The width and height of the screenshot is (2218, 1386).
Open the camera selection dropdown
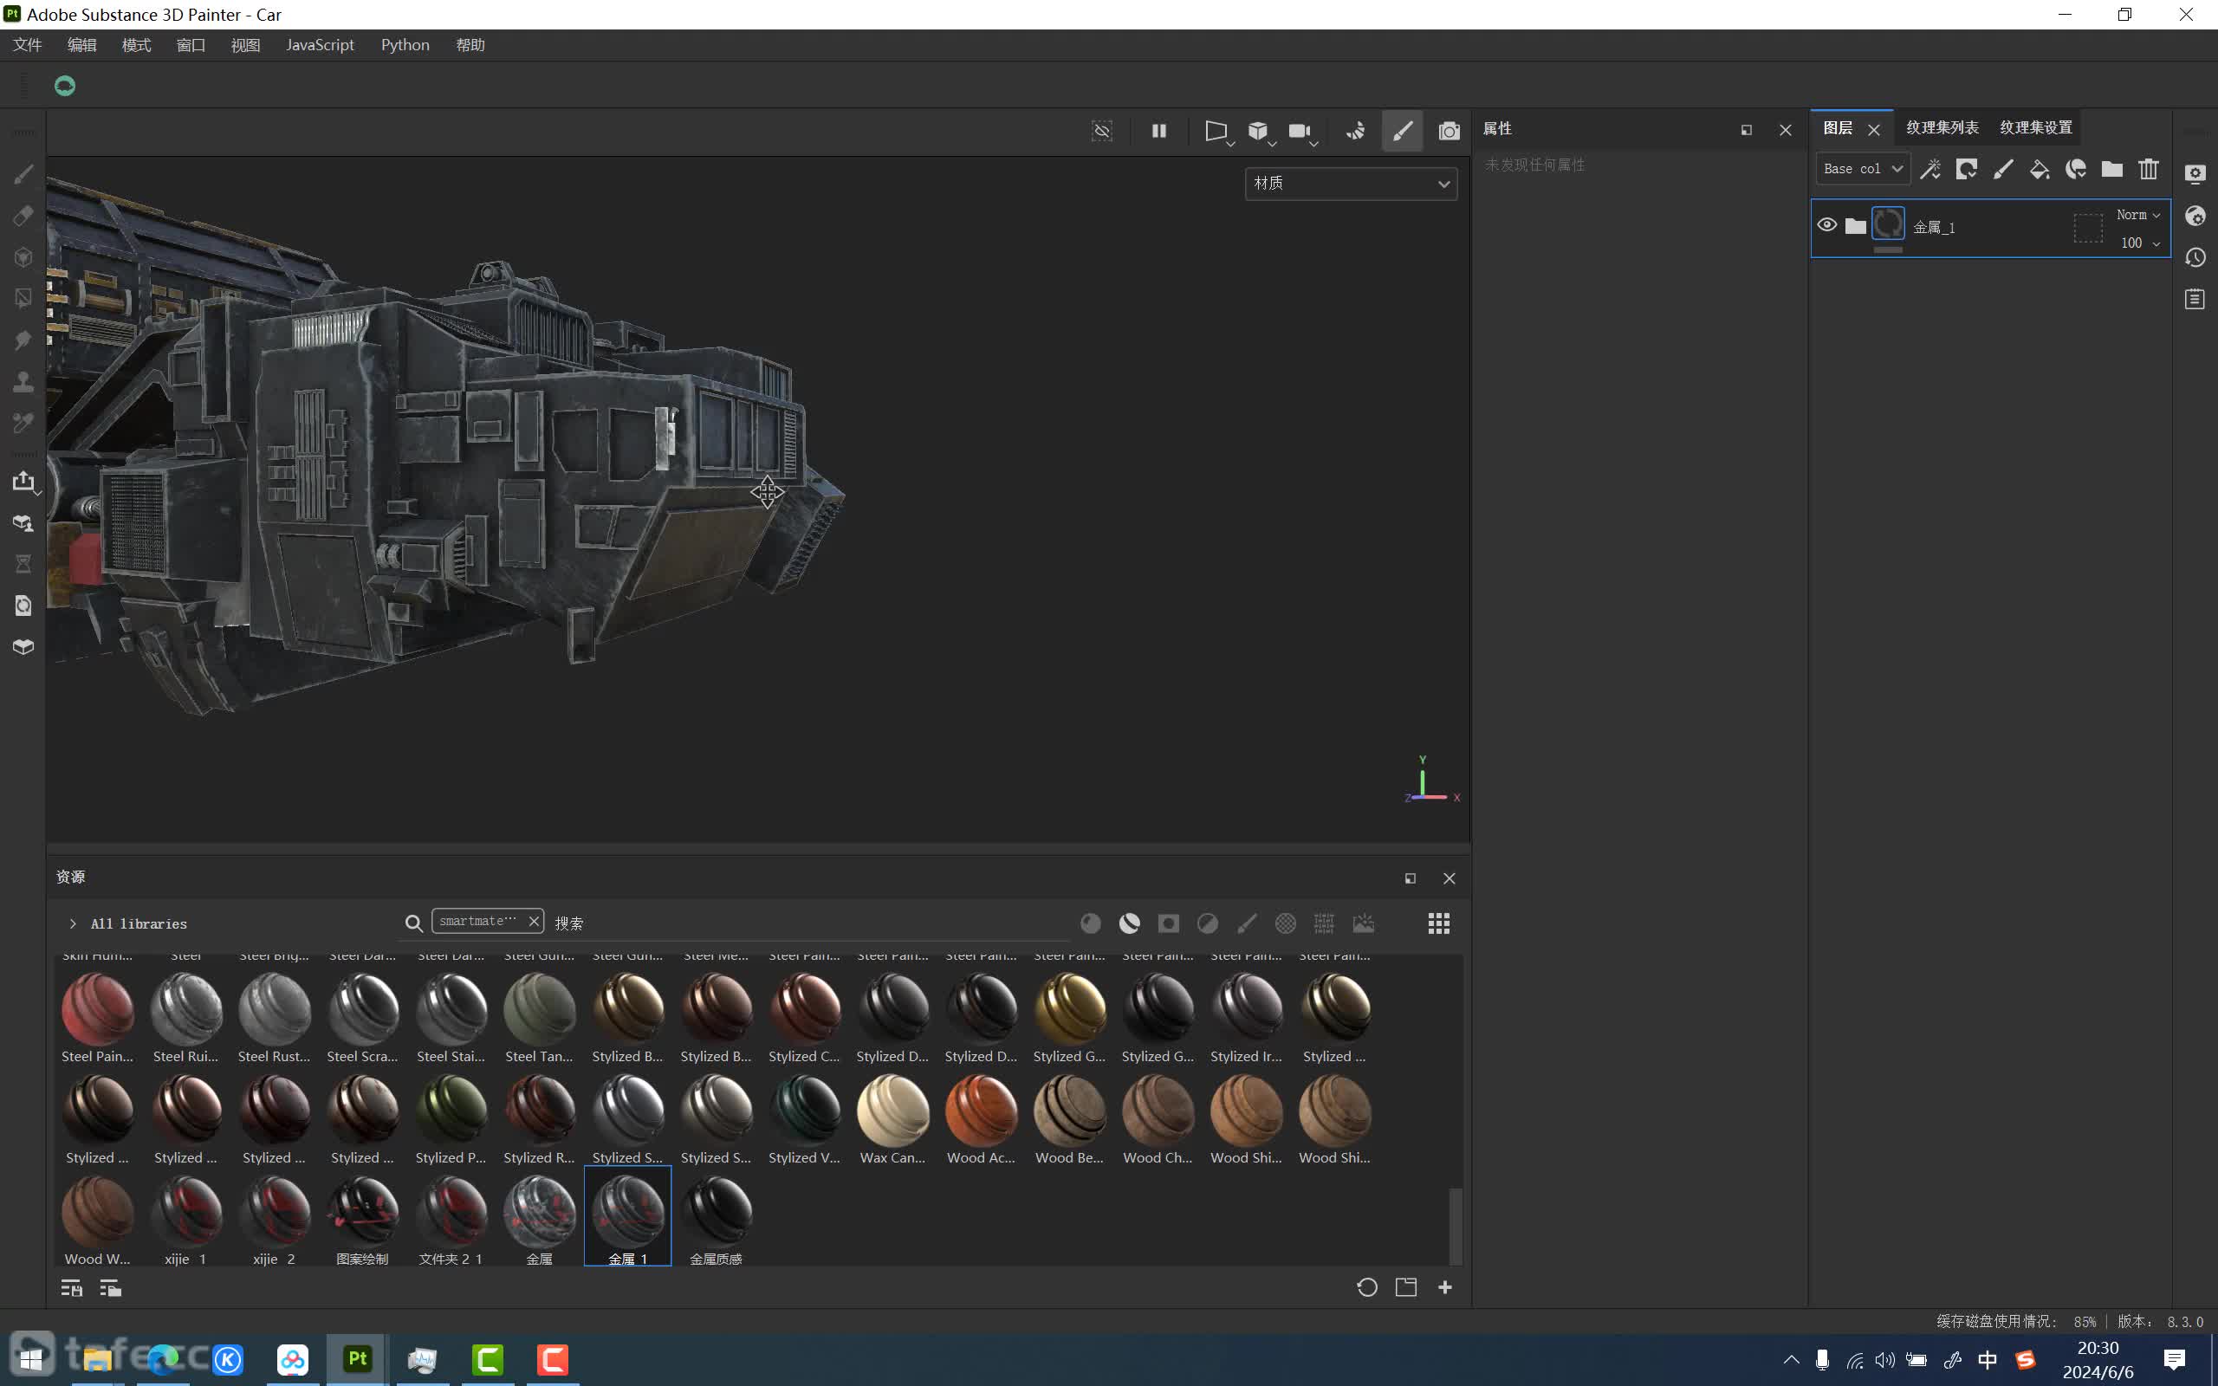click(1302, 132)
